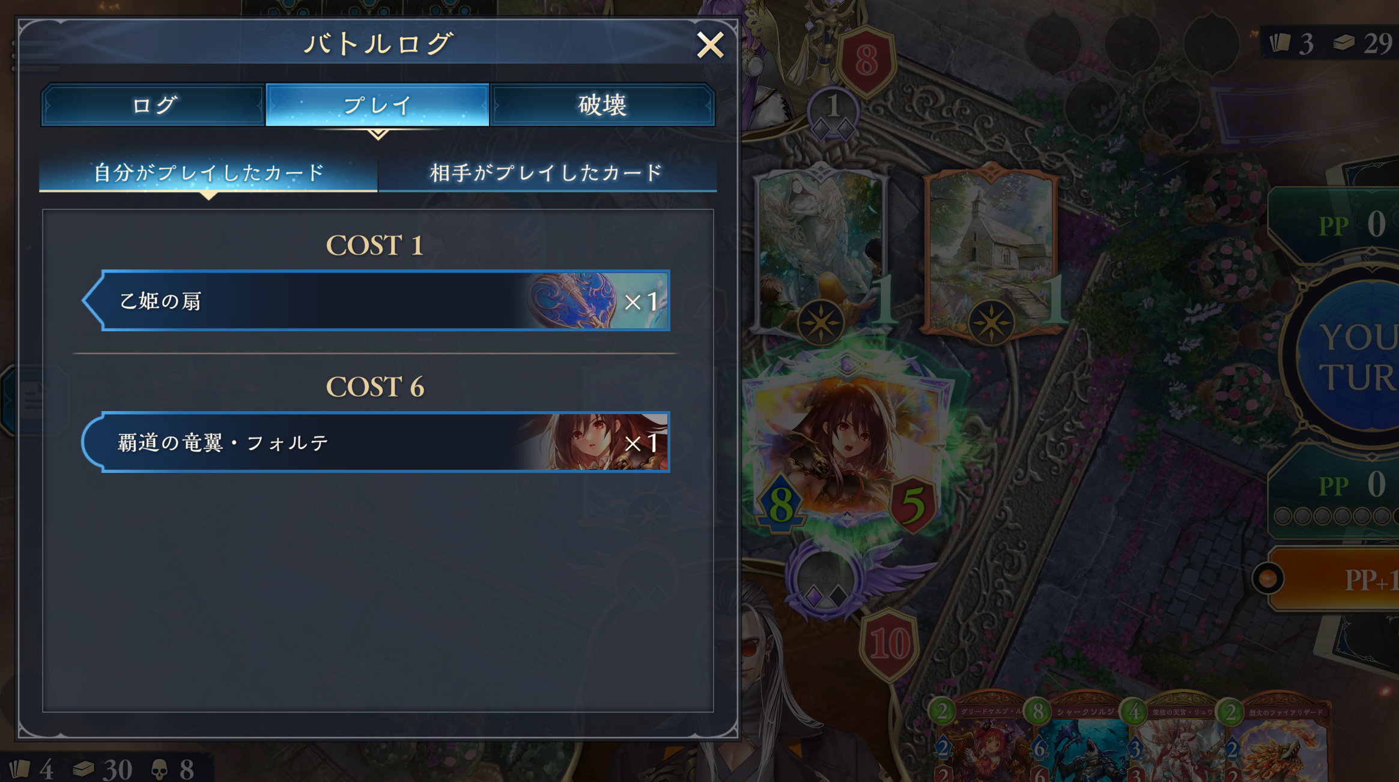The width and height of the screenshot is (1399, 782).
Task: Click the winged evolution orb icon
Action: (826, 579)
